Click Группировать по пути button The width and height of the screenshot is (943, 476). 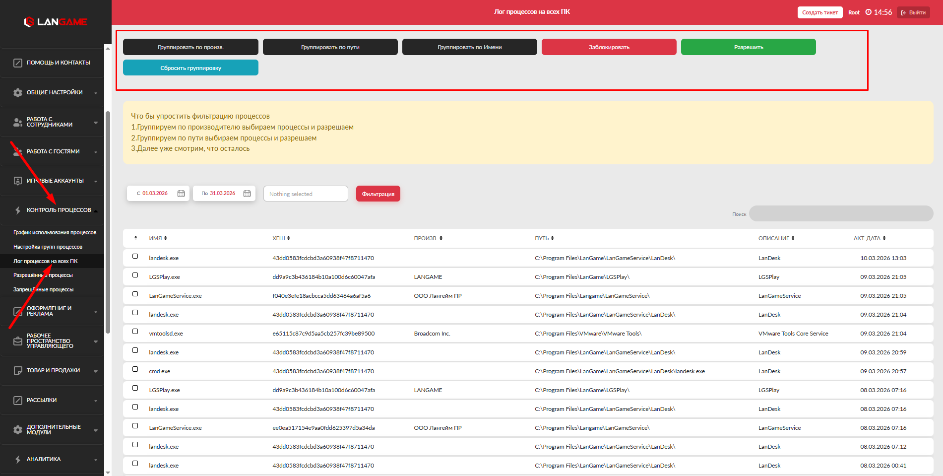click(330, 47)
